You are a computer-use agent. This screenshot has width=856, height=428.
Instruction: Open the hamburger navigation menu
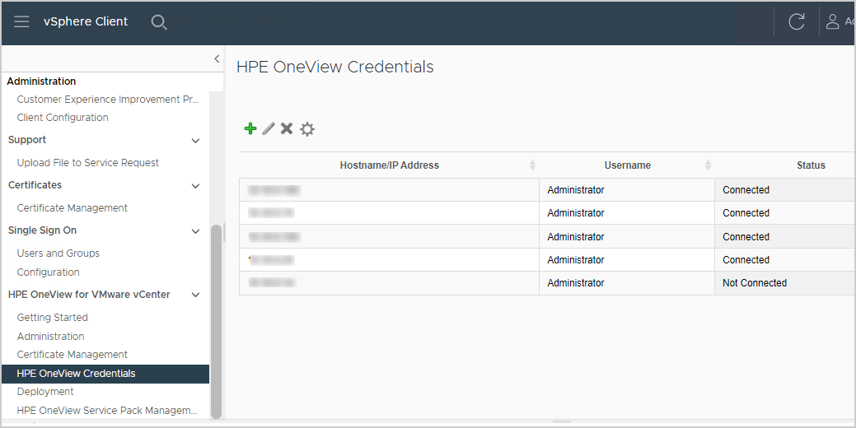coord(21,21)
